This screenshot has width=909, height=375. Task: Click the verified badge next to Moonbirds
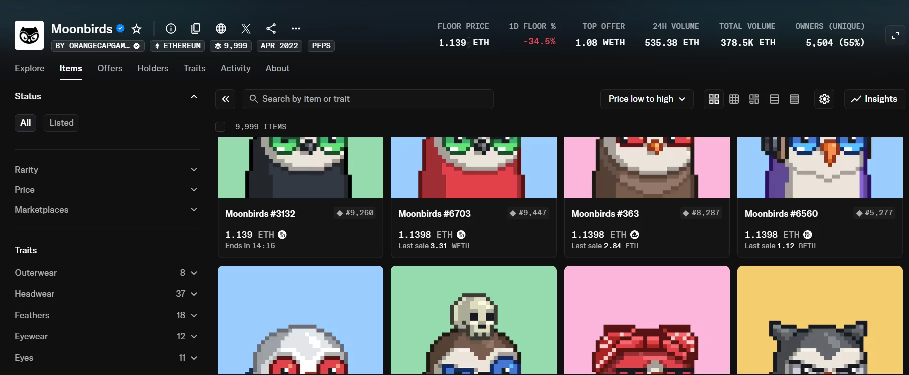pos(120,28)
